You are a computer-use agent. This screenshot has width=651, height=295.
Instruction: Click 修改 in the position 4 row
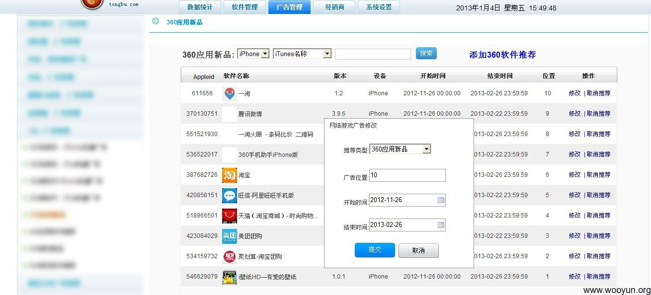tap(574, 215)
